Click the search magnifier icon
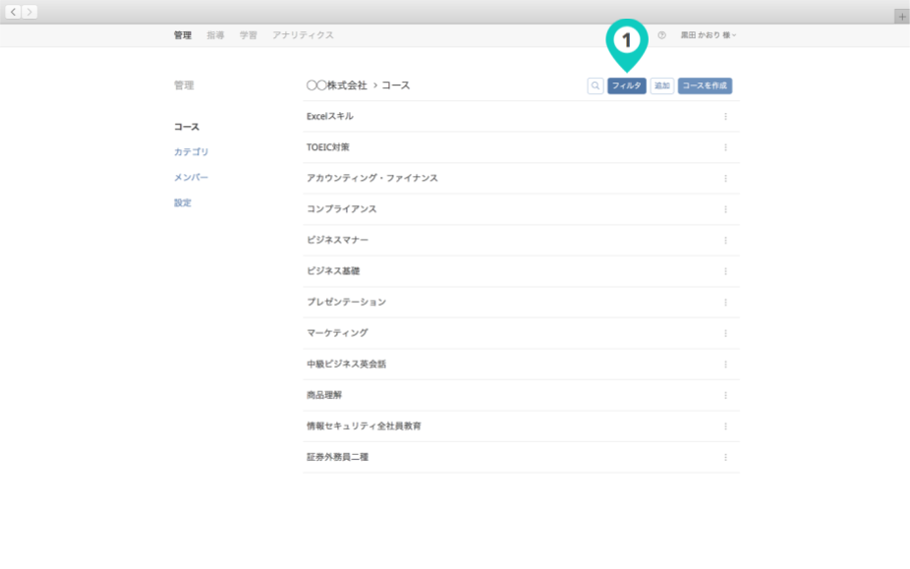 tap(596, 86)
